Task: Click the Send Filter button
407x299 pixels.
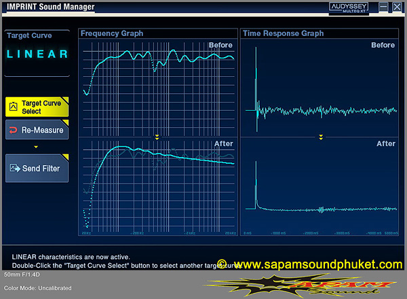Action: click(x=37, y=169)
